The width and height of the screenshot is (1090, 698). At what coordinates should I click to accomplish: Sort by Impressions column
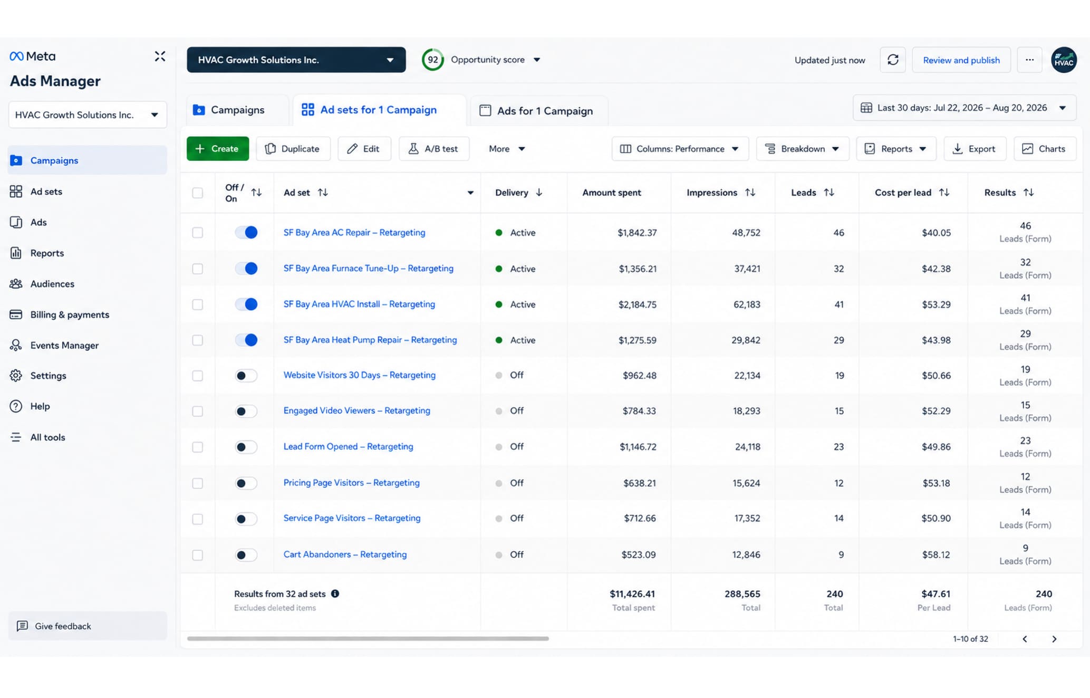coord(750,193)
